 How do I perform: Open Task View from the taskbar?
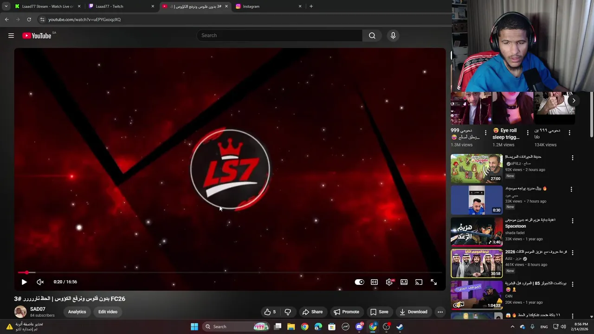278,327
